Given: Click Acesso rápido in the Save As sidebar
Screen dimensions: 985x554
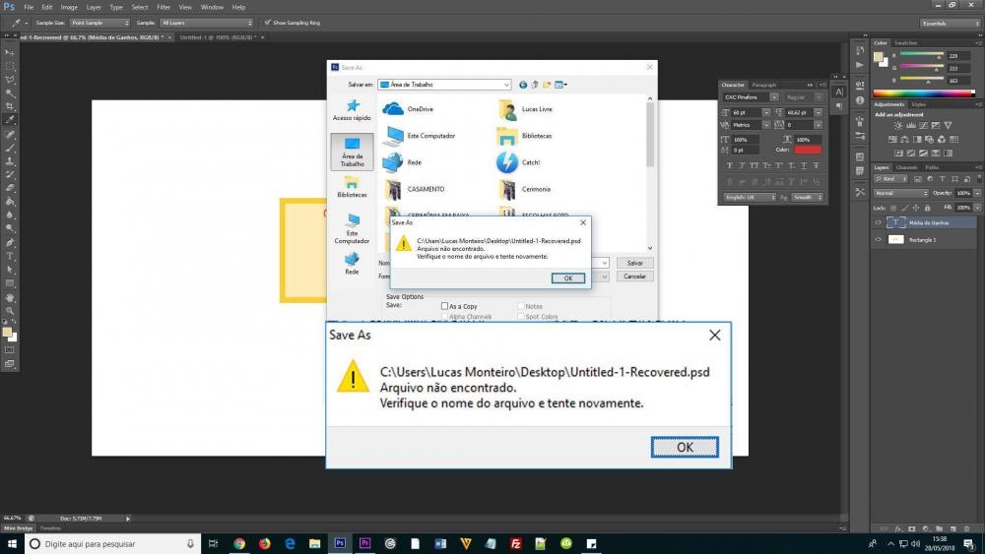Looking at the screenshot, I should coord(352,111).
